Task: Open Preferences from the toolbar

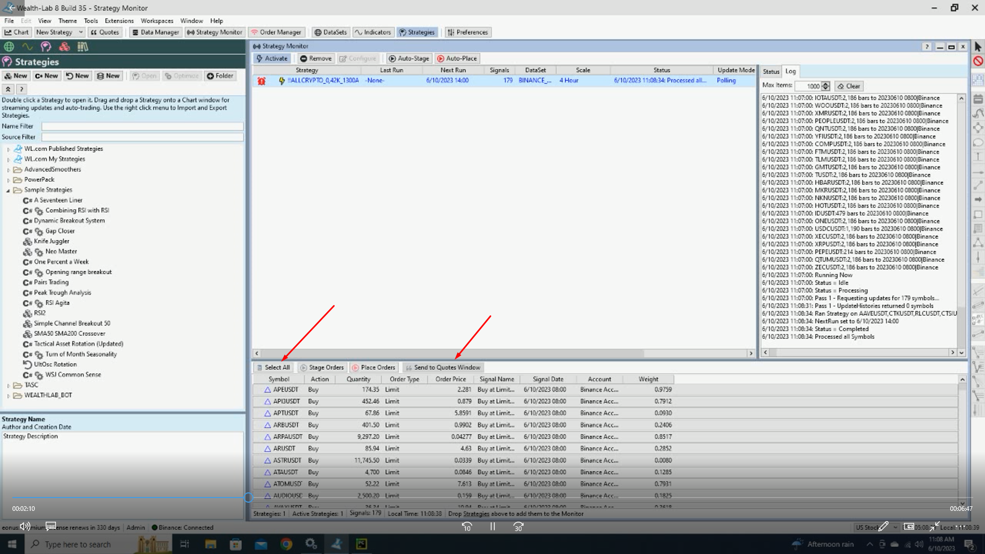Action: pyautogui.click(x=467, y=32)
